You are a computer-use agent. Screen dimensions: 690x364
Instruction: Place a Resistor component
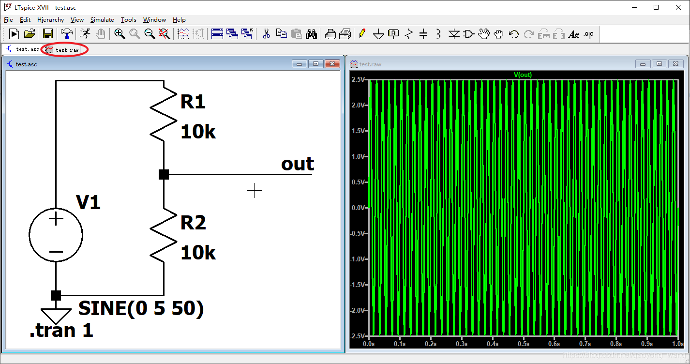point(409,34)
